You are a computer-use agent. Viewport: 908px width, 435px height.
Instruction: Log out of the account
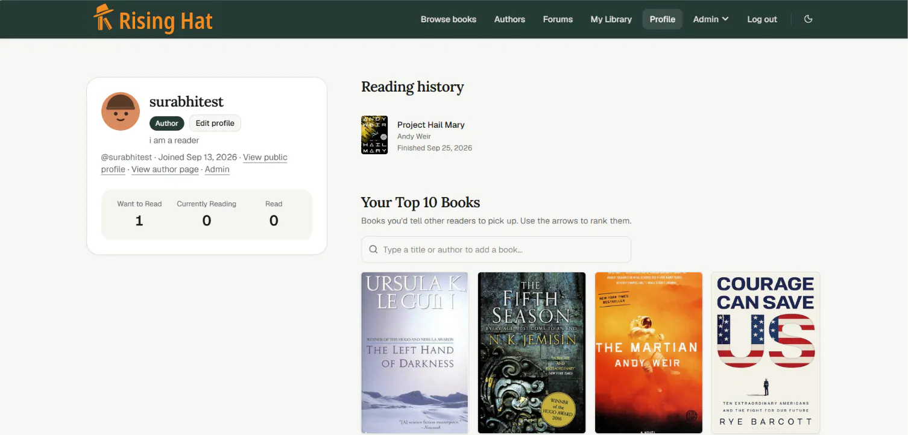(762, 19)
